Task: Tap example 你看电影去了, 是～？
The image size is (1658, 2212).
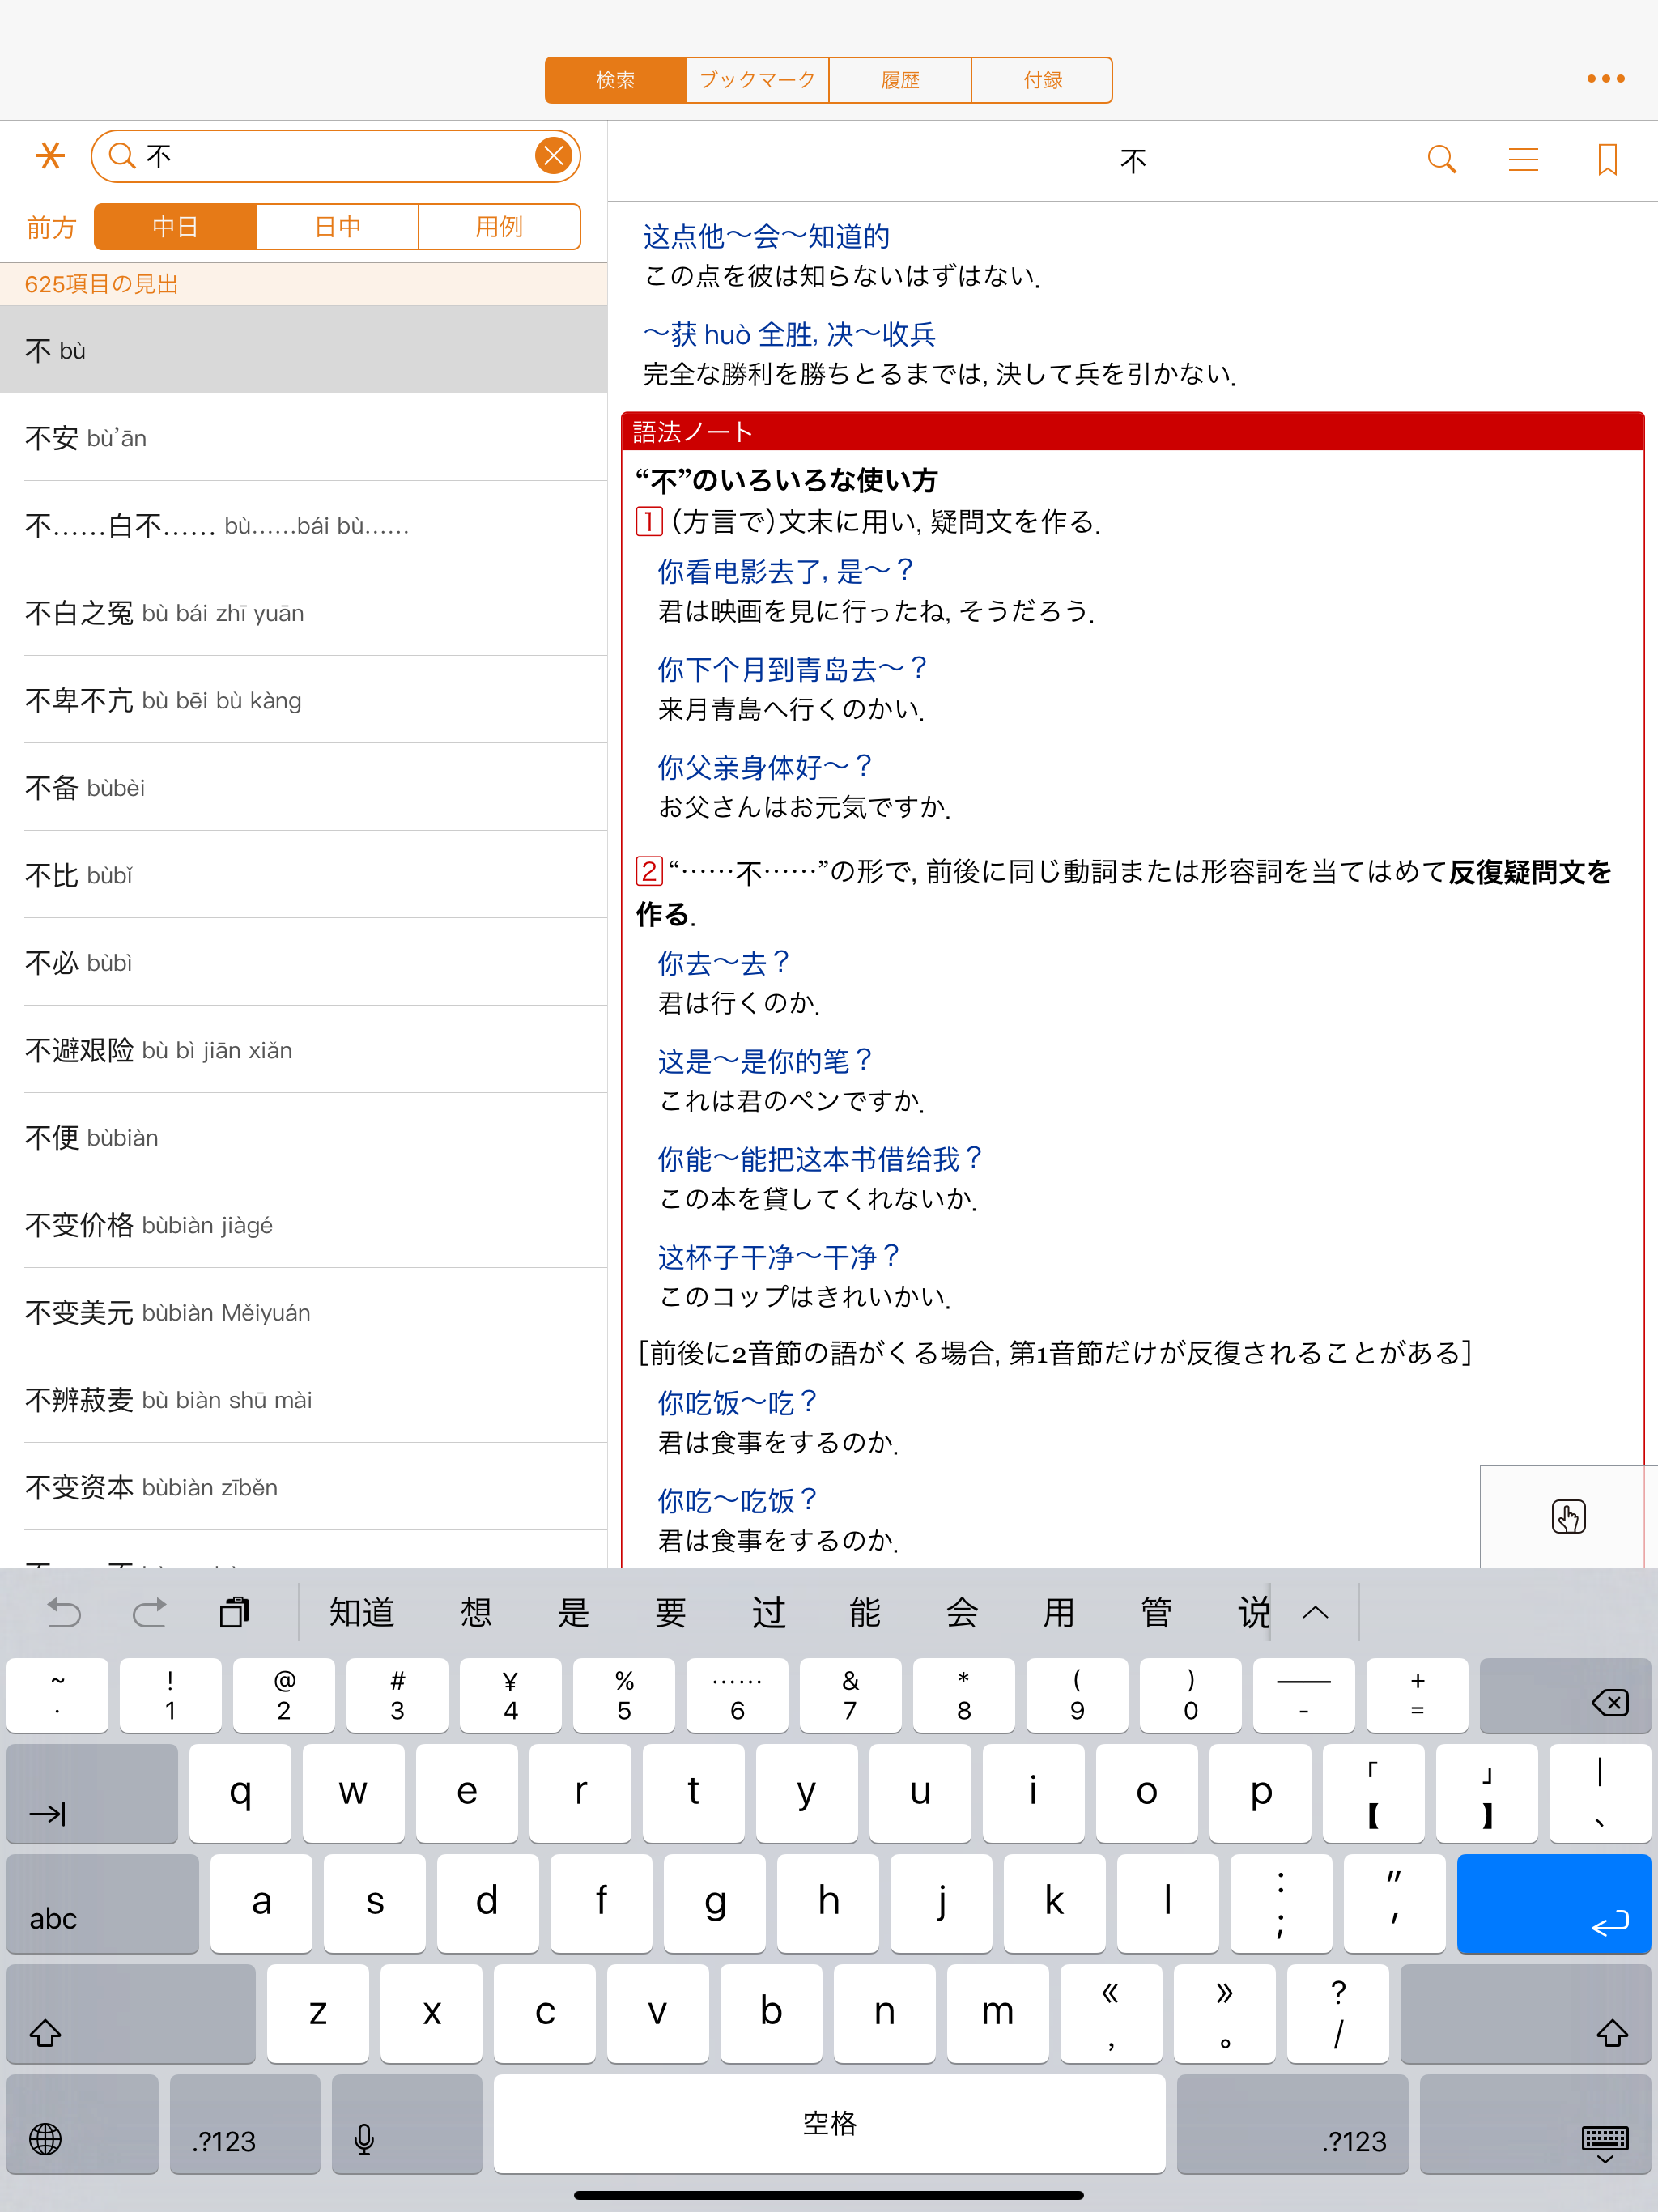Action: (786, 571)
